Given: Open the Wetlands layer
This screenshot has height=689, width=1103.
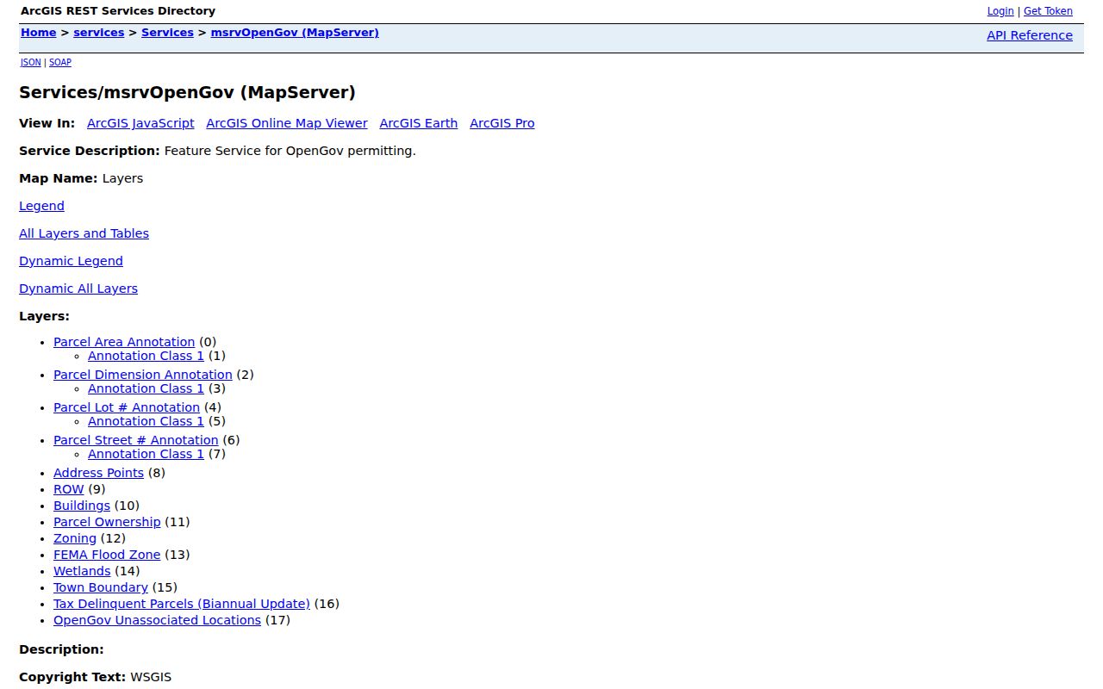Looking at the screenshot, I should (82, 571).
